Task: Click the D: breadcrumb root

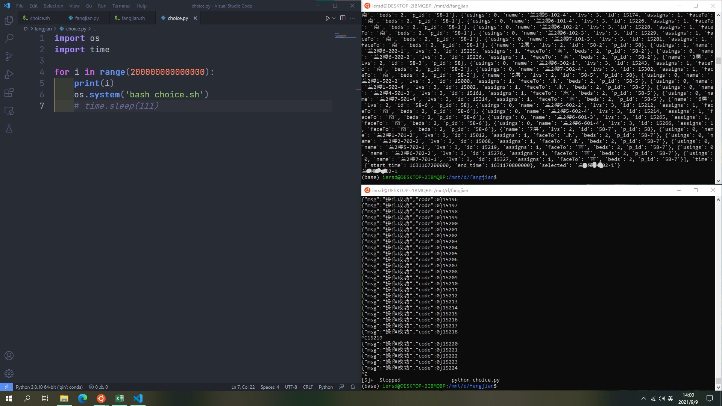Action: tap(26, 29)
